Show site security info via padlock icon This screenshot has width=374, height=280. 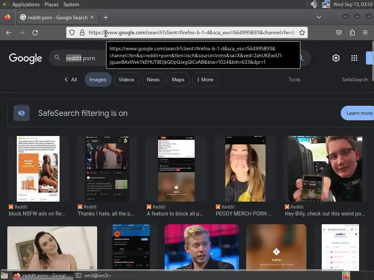pos(82,32)
